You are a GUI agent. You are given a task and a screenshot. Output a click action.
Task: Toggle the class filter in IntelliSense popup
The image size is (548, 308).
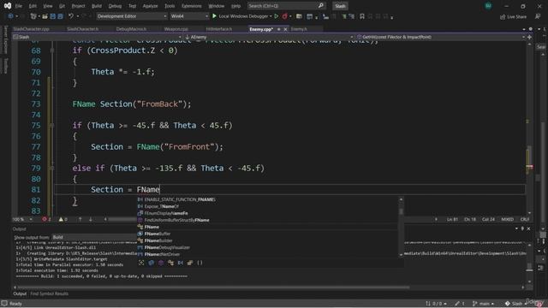click(x=170, y=263)
